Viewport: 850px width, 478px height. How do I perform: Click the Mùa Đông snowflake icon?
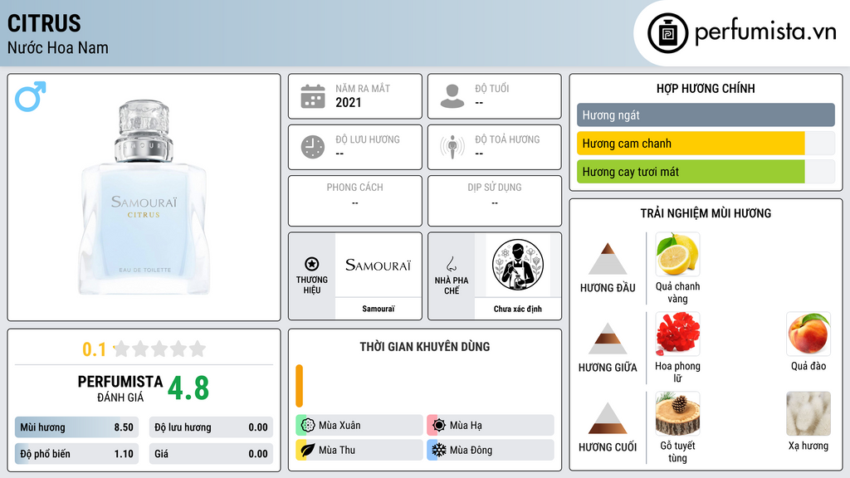coord(439,450)
